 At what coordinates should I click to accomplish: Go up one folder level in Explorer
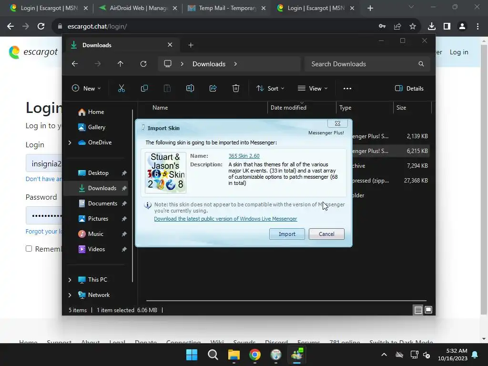(x=121, y=64)
